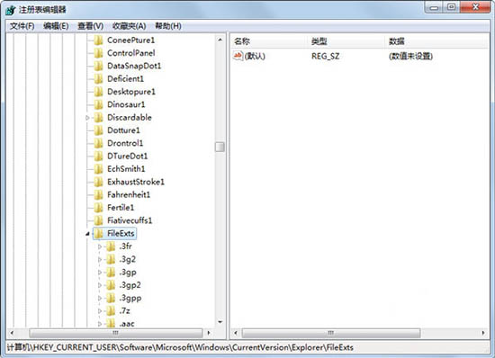Expand the .3gpp subkey
The height and width of the screenshot is (358, 495).
coord(100,298)
